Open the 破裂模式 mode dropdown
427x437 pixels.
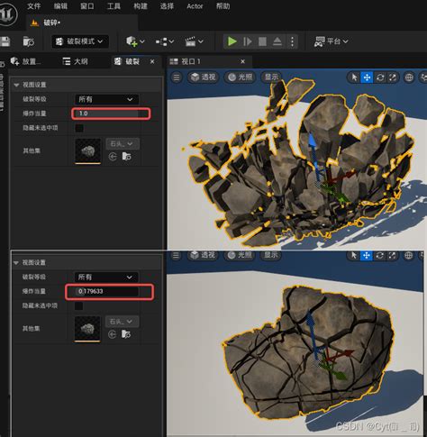click(x=80, y=41)
